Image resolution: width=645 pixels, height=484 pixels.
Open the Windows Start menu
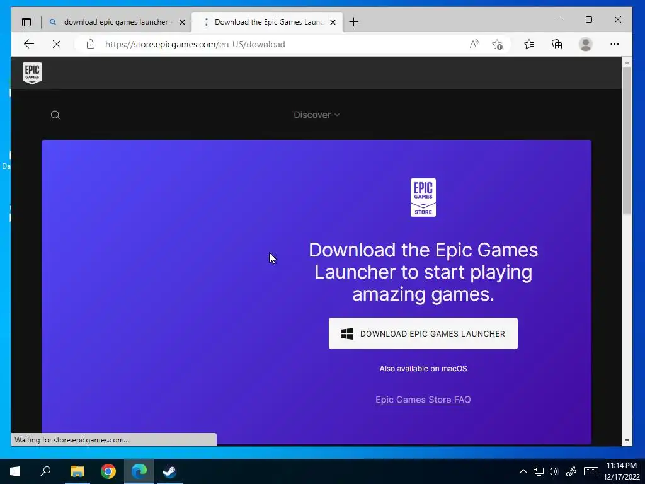[15, 471]
